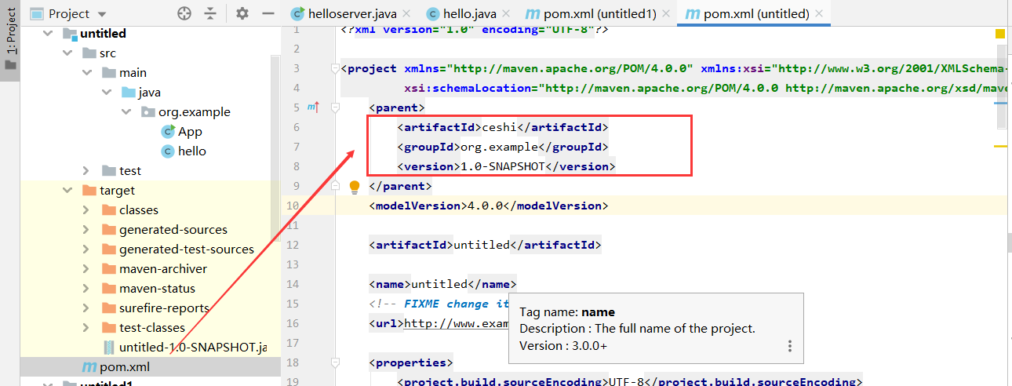Select the org.example package
The height and width of the screenshot is (386, 1012).
coord(195,112)
